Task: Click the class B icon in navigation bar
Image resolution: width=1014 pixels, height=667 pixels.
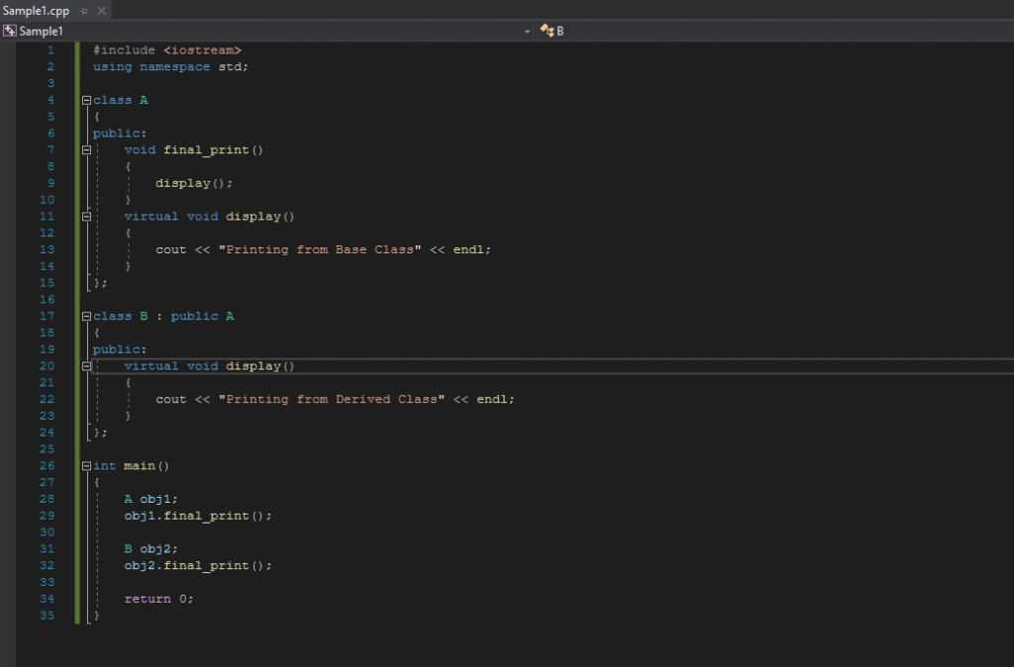Action: tap(546, 31)
